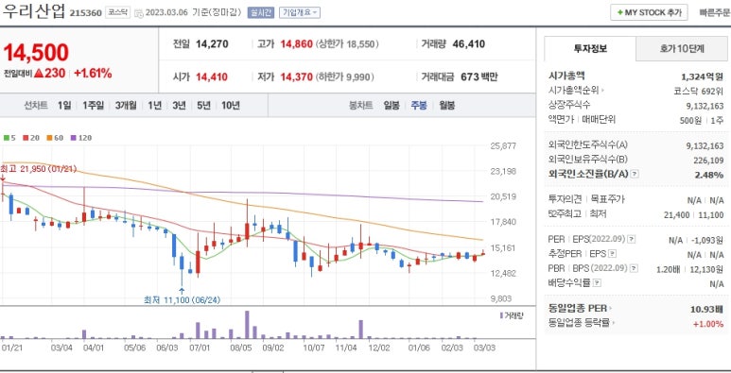731x373 pixels.
Task: Click the 최저 11,100 low marker on chart
Action: pos(182,300)
